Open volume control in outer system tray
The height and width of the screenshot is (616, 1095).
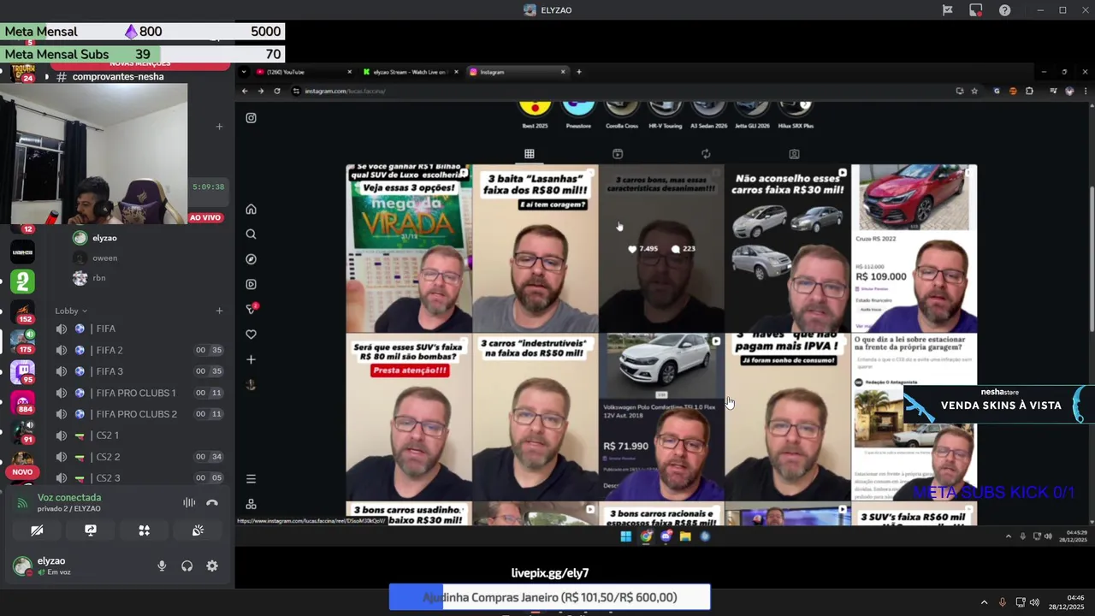(1035, 602)
